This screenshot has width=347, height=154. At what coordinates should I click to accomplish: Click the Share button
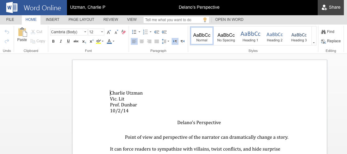[x=331, y=7]
